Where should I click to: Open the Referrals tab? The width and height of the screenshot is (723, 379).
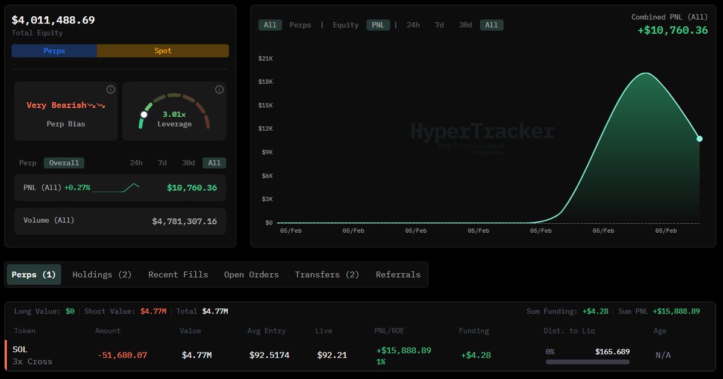[398, 274]
